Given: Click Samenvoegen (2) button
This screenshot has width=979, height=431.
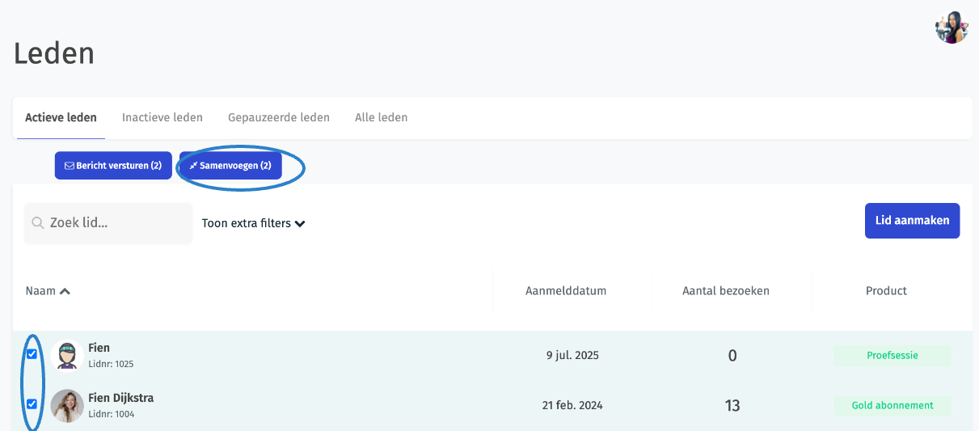Looking at the screenshot, I should coord(230,166).
